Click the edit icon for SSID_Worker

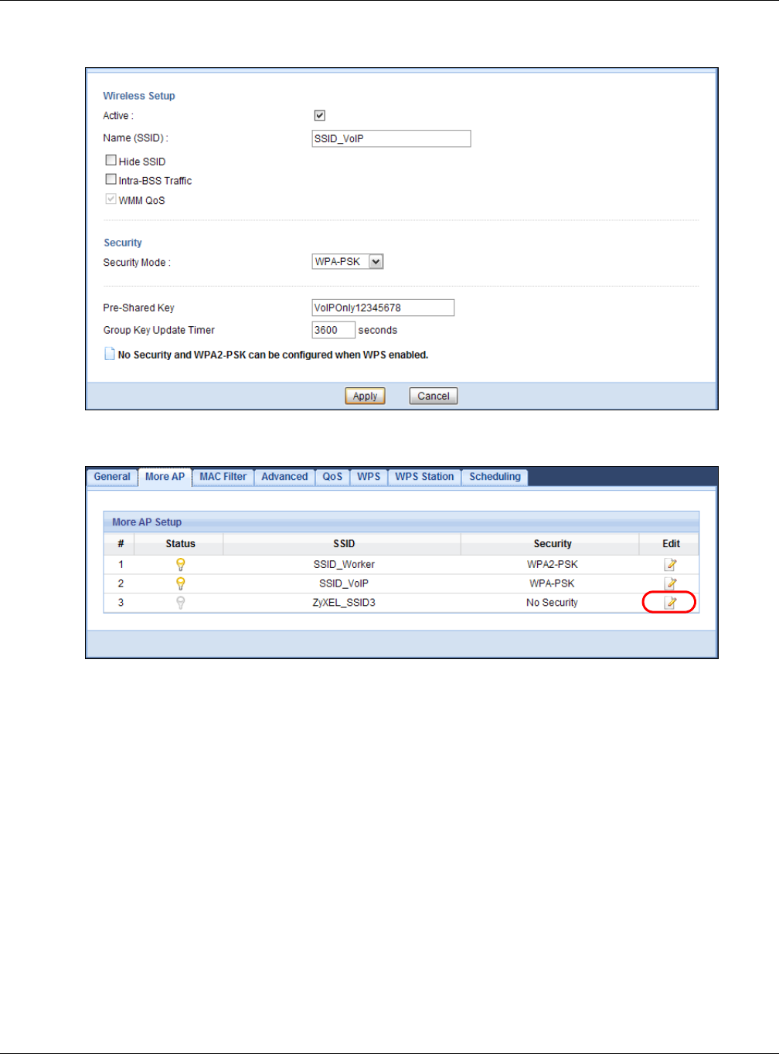[671, 565]
